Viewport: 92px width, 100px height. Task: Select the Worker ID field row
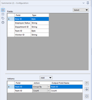pos(28,35)
